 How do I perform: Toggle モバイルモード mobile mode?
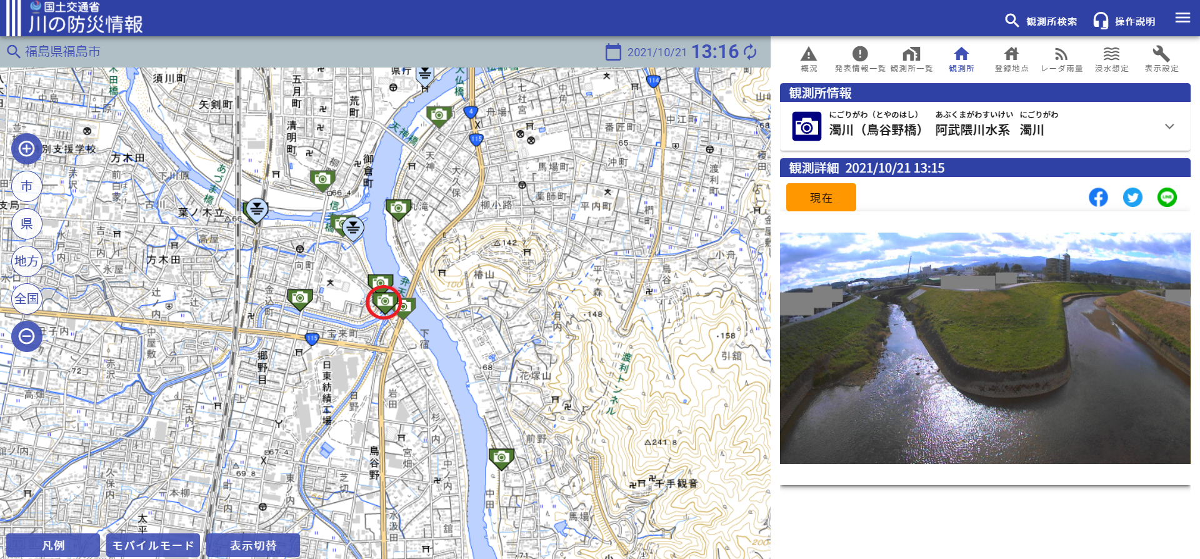coord(153,545)
